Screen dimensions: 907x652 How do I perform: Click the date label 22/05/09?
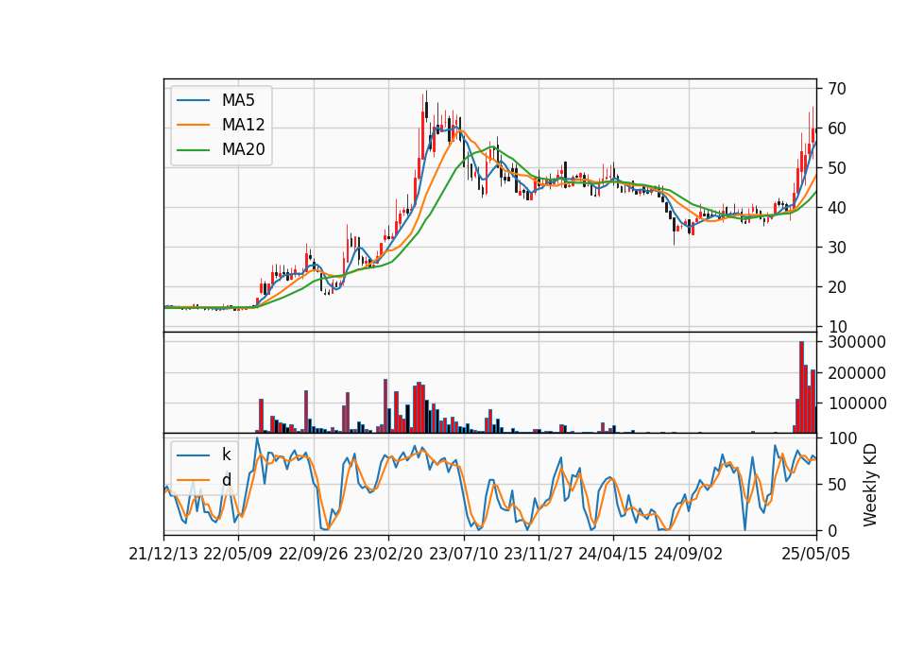coord(238,555)
